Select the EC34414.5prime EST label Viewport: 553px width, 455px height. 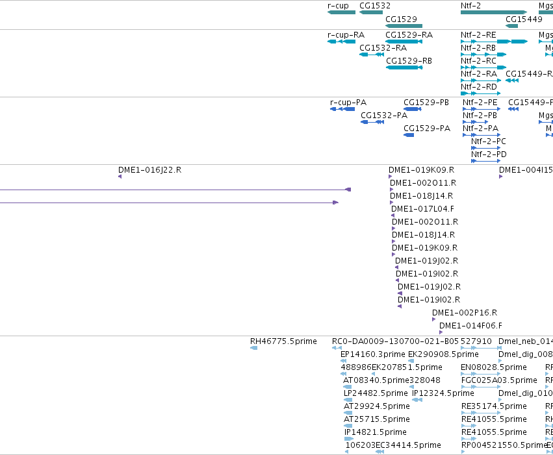(408, 445)
